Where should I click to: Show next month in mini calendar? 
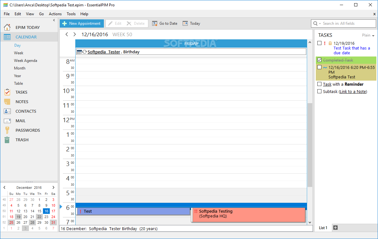tap(53, 188)
